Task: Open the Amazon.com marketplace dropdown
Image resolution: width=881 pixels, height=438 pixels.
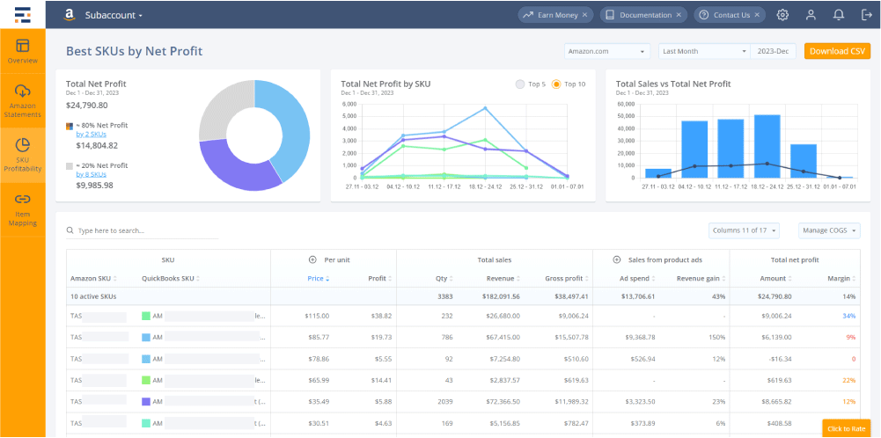Action: [x=607, y=51]
